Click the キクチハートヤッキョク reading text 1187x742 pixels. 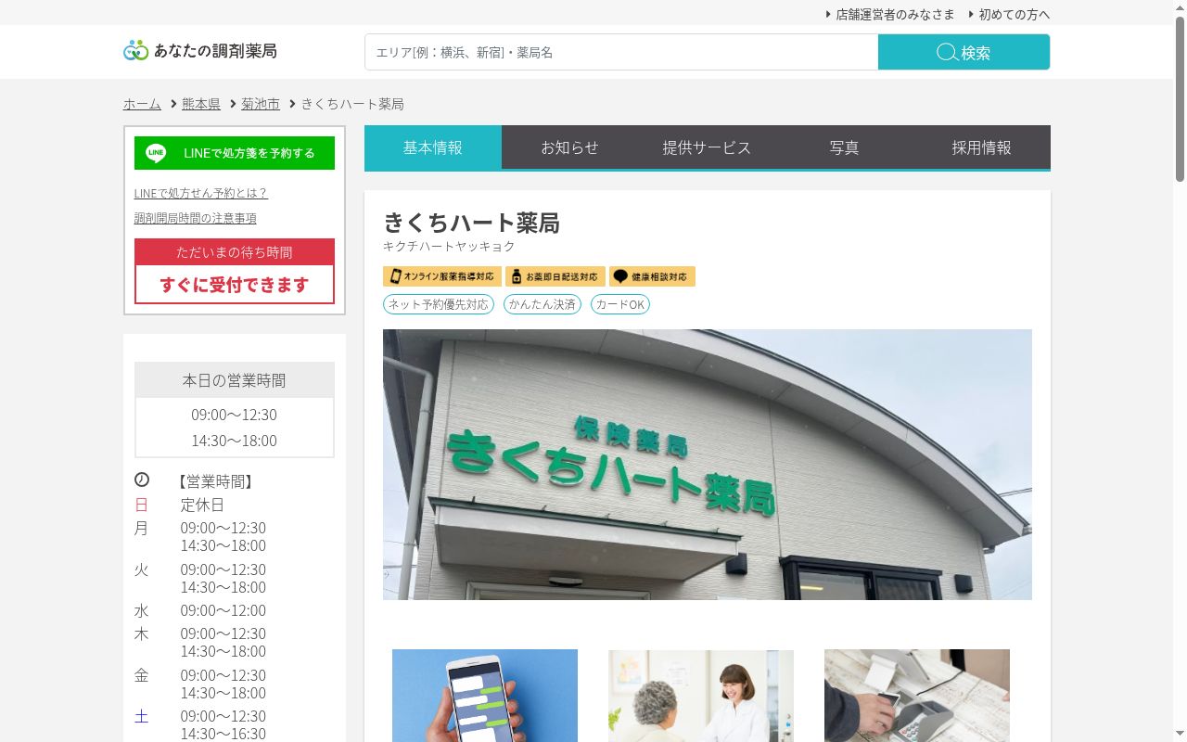pyautogui.click(x=449, y=247)
